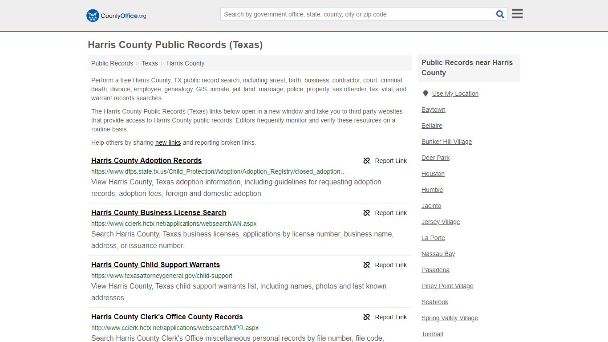Open Pasadena public records
The image size is (608, 342).
[x=435, y=270]
